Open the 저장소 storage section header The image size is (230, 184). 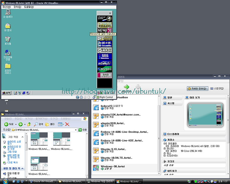coord(194,140)
